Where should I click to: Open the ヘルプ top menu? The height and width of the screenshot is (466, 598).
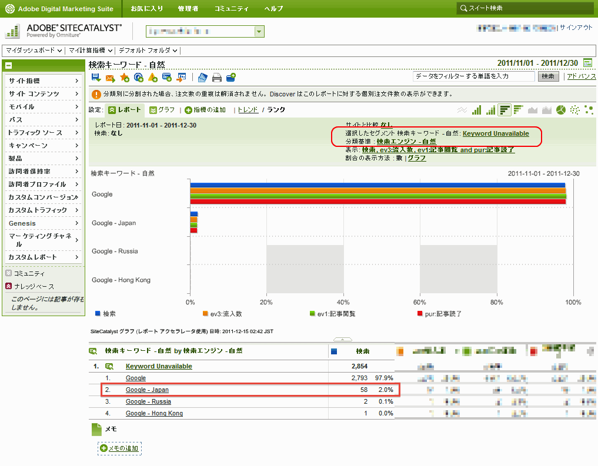274,8
